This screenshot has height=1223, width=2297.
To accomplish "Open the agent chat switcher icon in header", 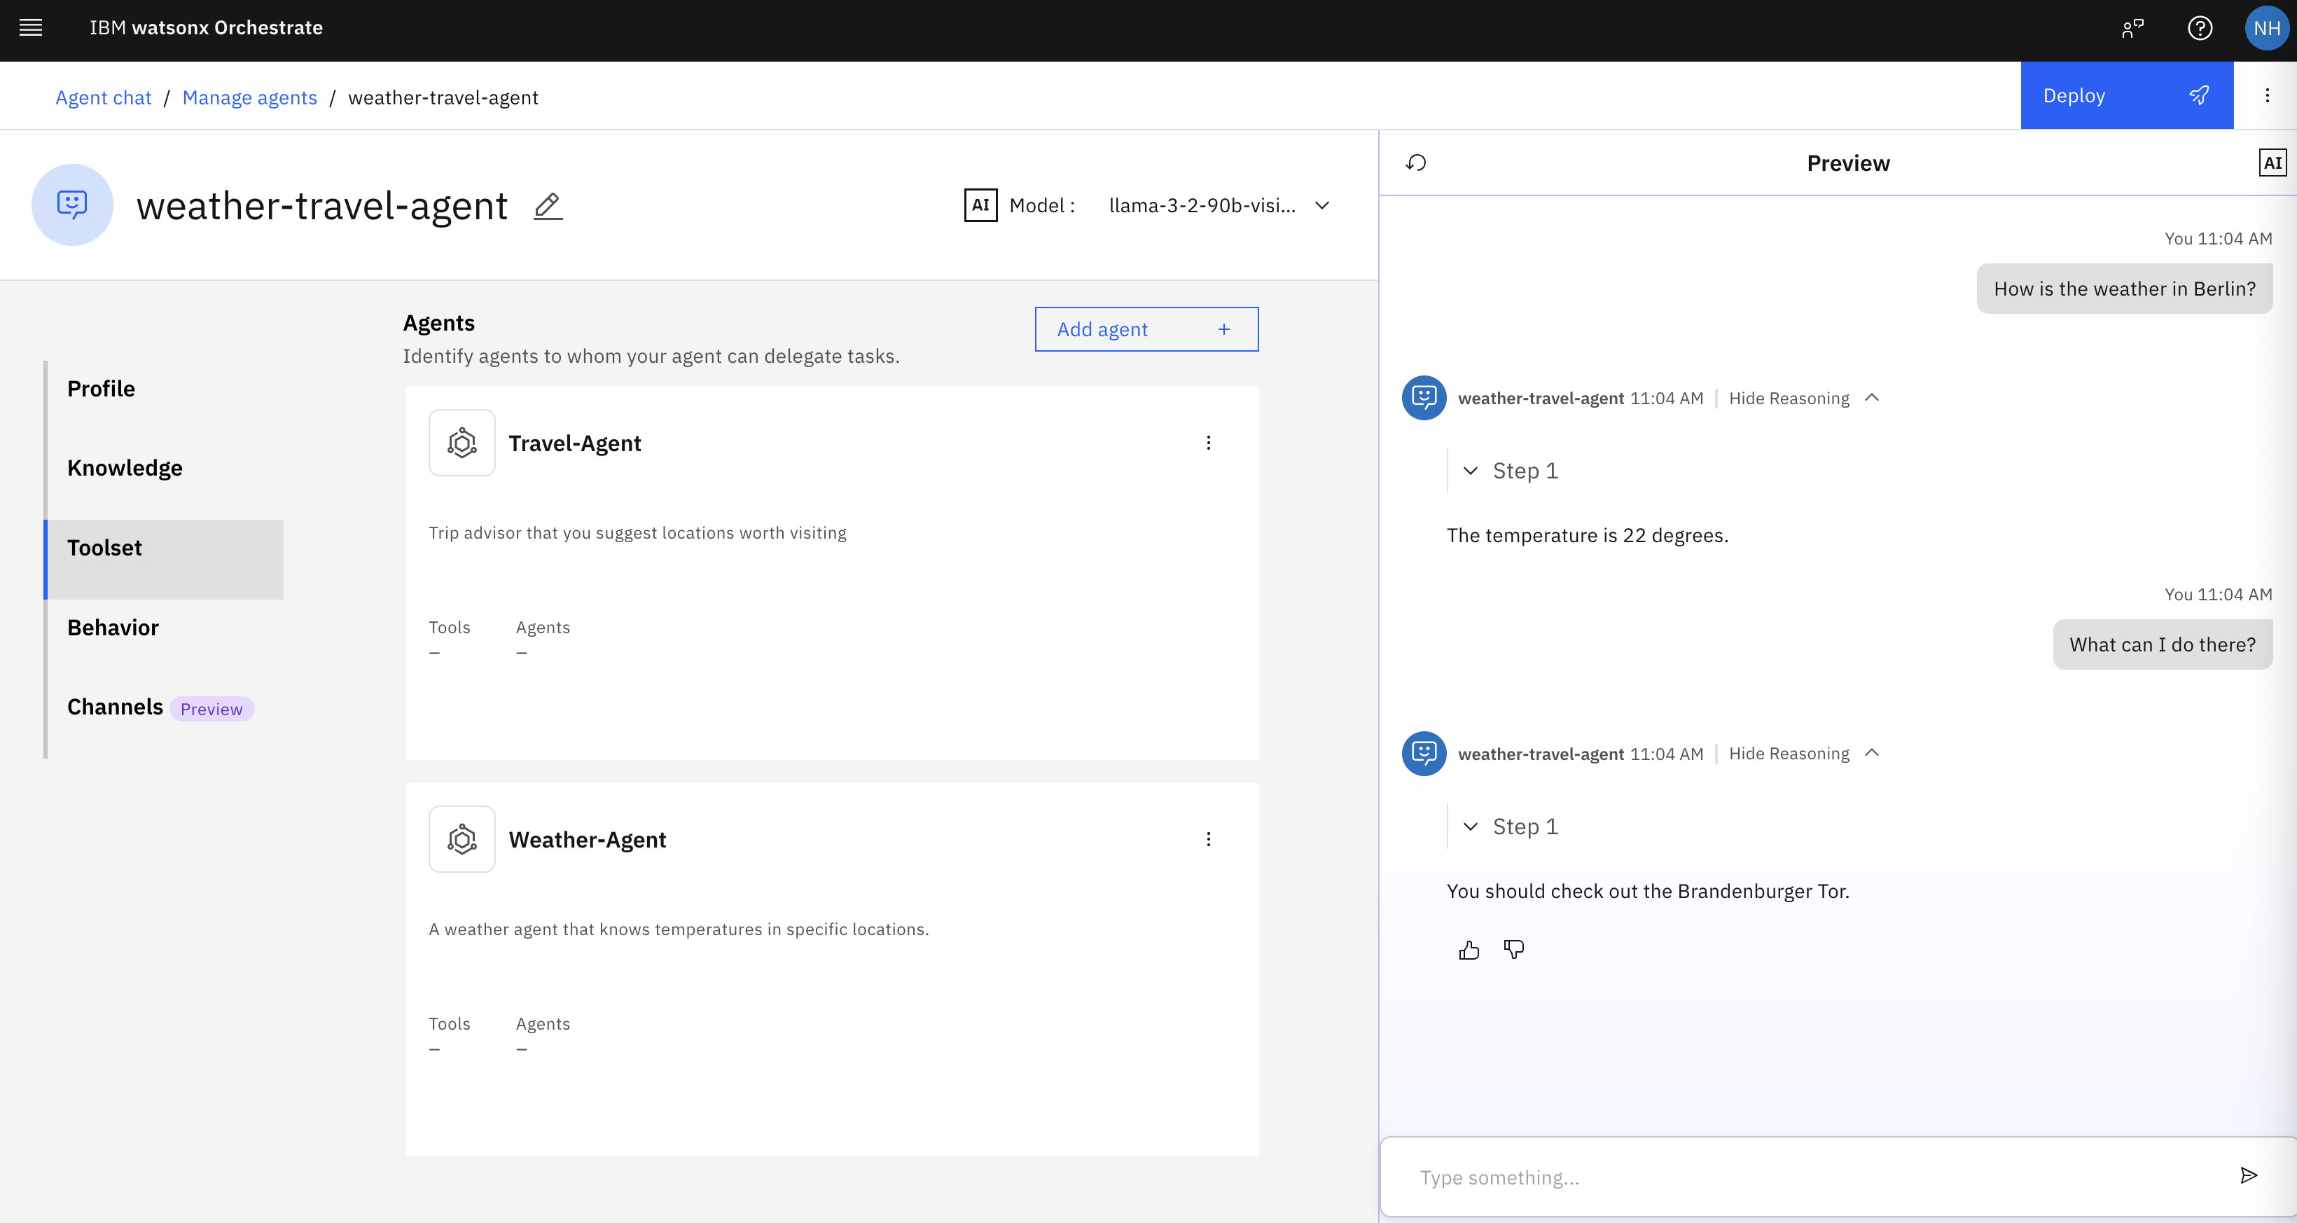I will pyautogui.click(x=2132, y=29).
